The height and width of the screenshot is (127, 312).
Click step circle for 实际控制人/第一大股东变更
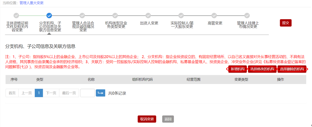coord(181,15)
